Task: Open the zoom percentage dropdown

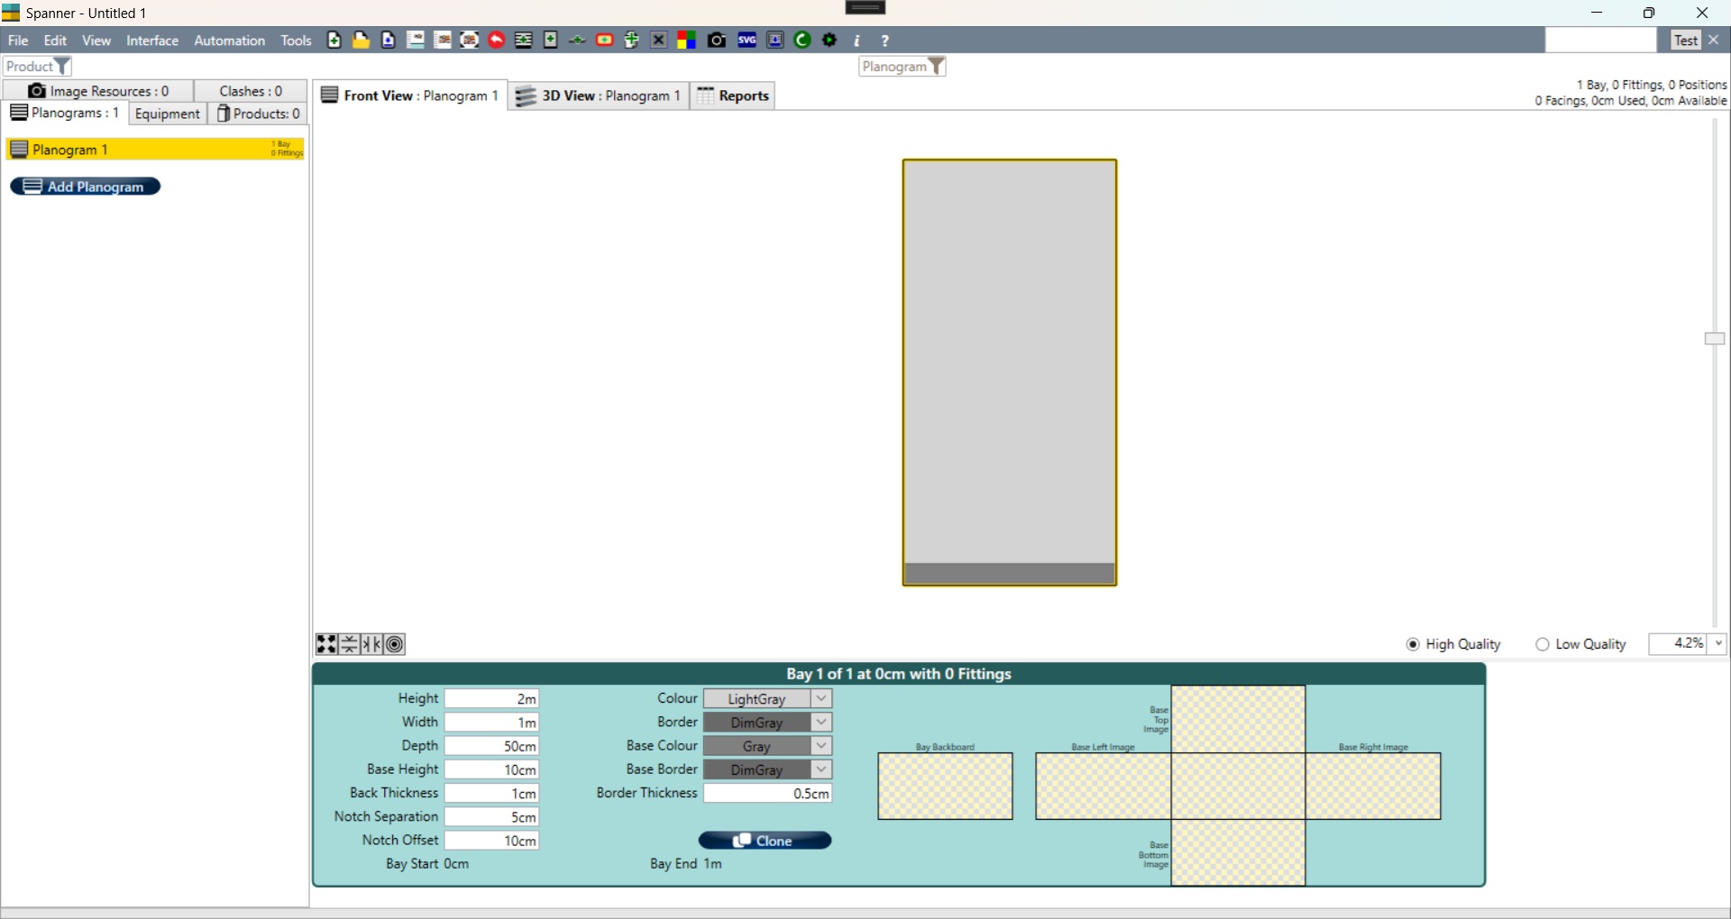Action: click(1719, 644)
